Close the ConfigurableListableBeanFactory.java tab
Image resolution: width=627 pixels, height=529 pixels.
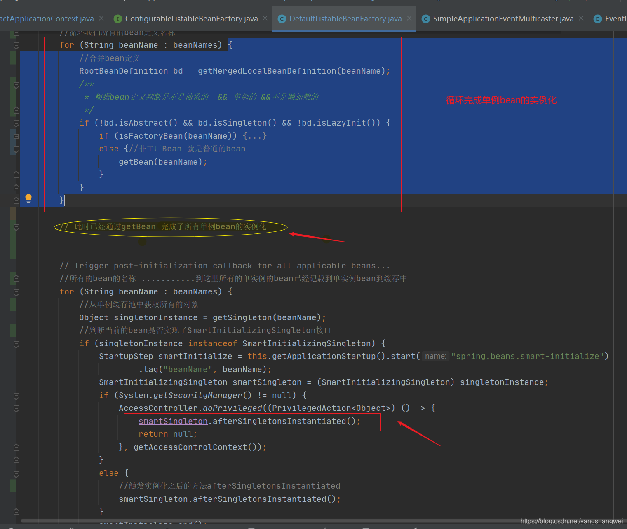pos(265,18)
